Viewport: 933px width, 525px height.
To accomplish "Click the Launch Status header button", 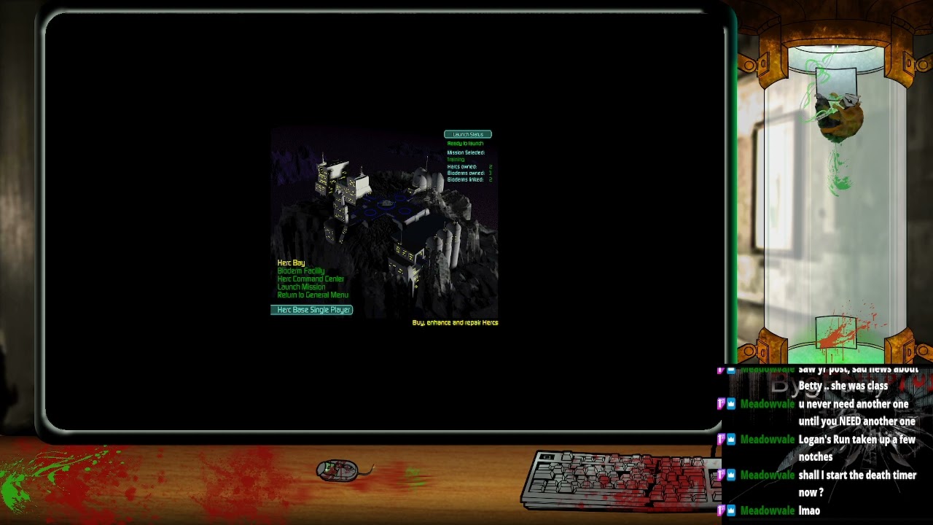I will coord(468,134).
